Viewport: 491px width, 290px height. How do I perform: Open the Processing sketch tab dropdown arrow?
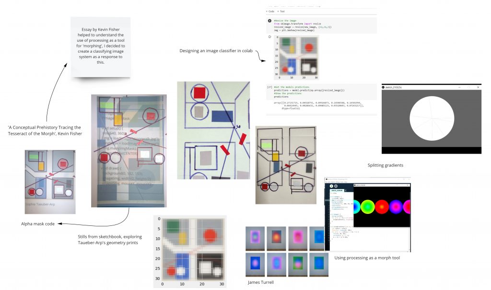(345, 190)
